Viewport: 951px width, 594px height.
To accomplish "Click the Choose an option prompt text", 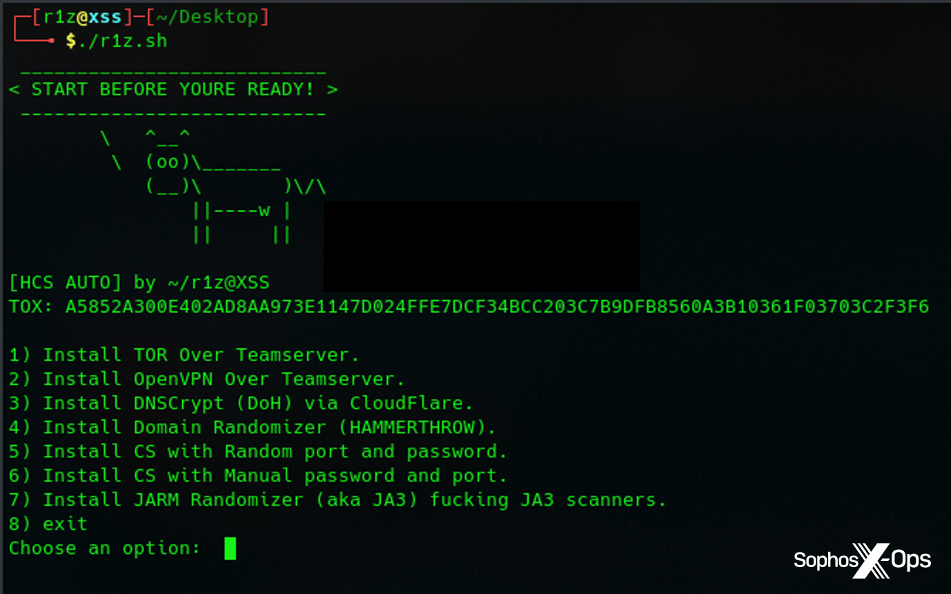I will (x=104, y=548).
